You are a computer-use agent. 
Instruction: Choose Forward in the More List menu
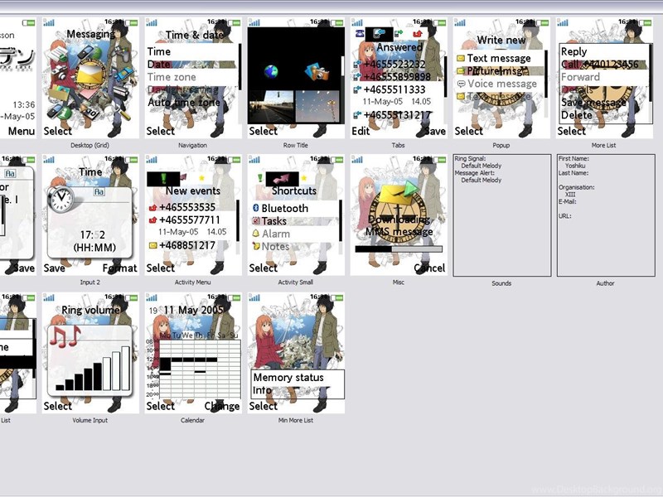click(x=580, y=77)
